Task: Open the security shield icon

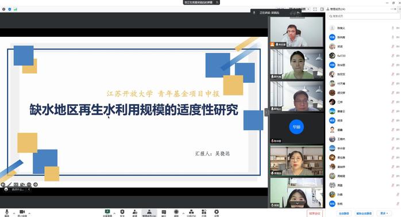Action: [x=122, y=212]
